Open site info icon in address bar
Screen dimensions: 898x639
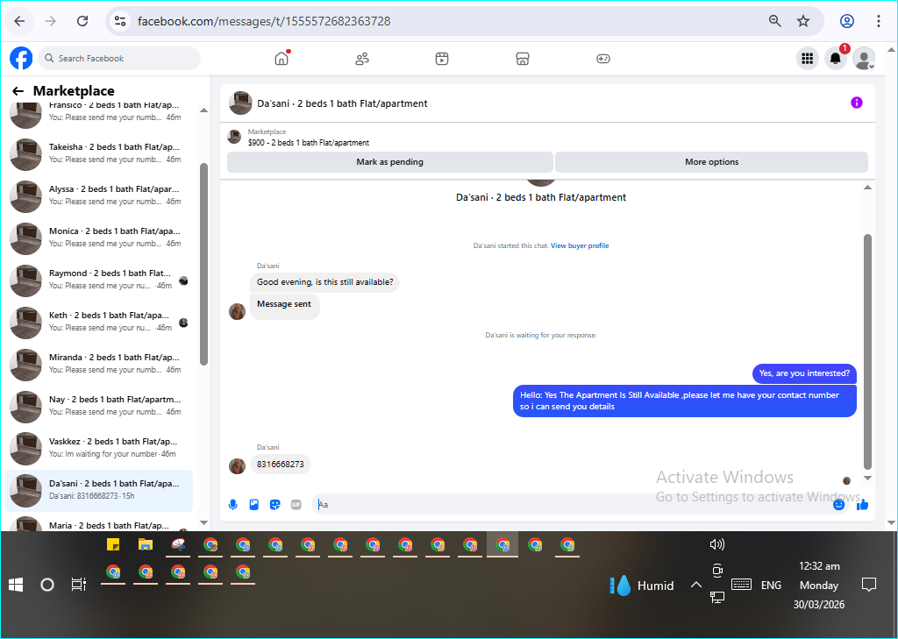click(x=120, y=21)
